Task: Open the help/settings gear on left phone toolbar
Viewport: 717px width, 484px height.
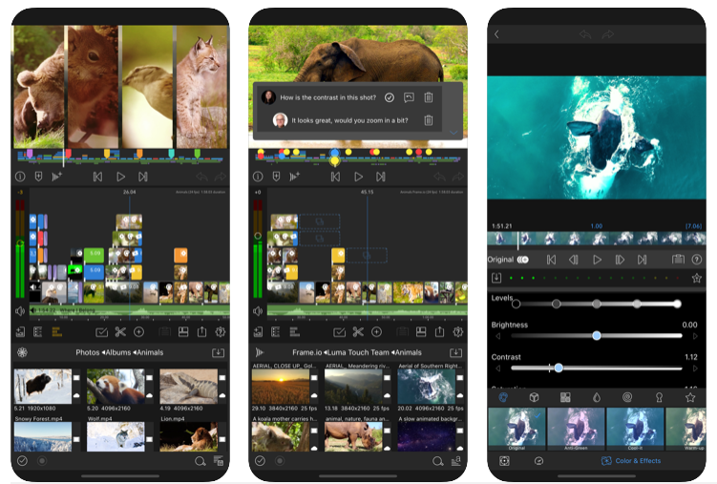Action: pos(220,332)
